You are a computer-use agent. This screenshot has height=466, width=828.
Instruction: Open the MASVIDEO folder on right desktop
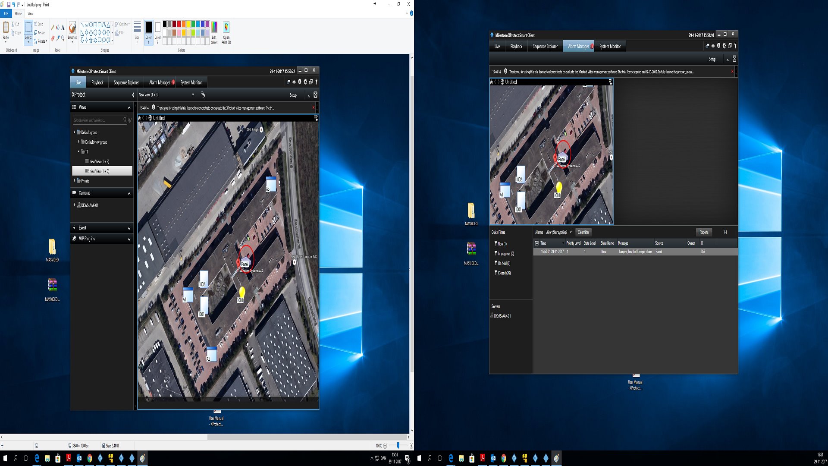pos(471,214)
